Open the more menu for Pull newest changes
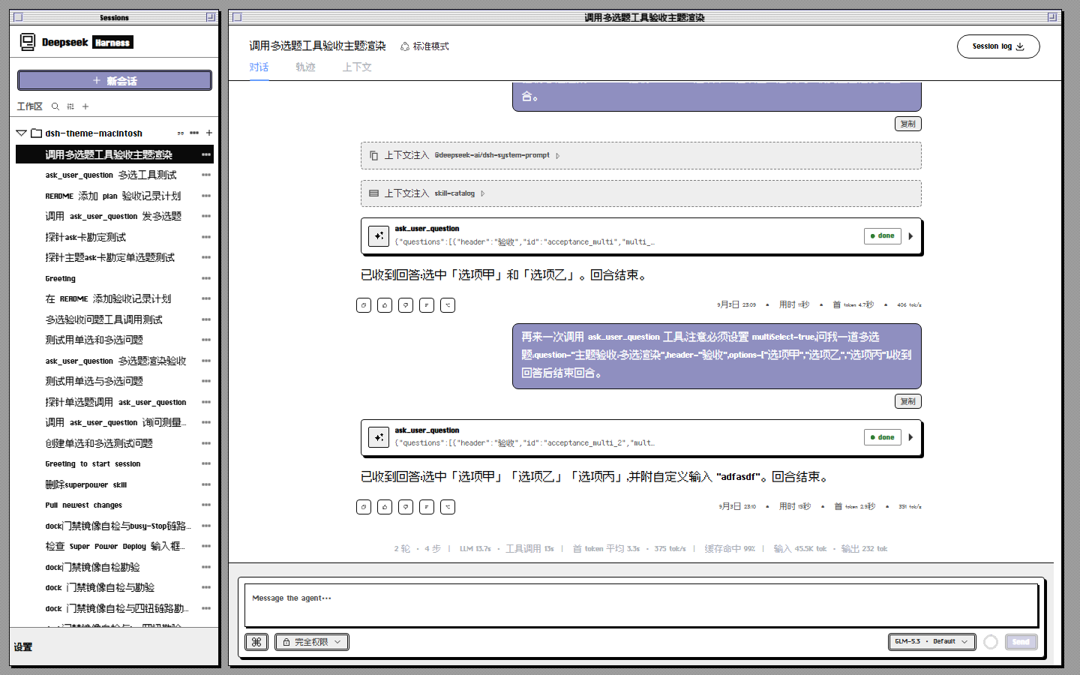Image resolution: width=1080 pixels, height=675 pixels. point(206,505)
